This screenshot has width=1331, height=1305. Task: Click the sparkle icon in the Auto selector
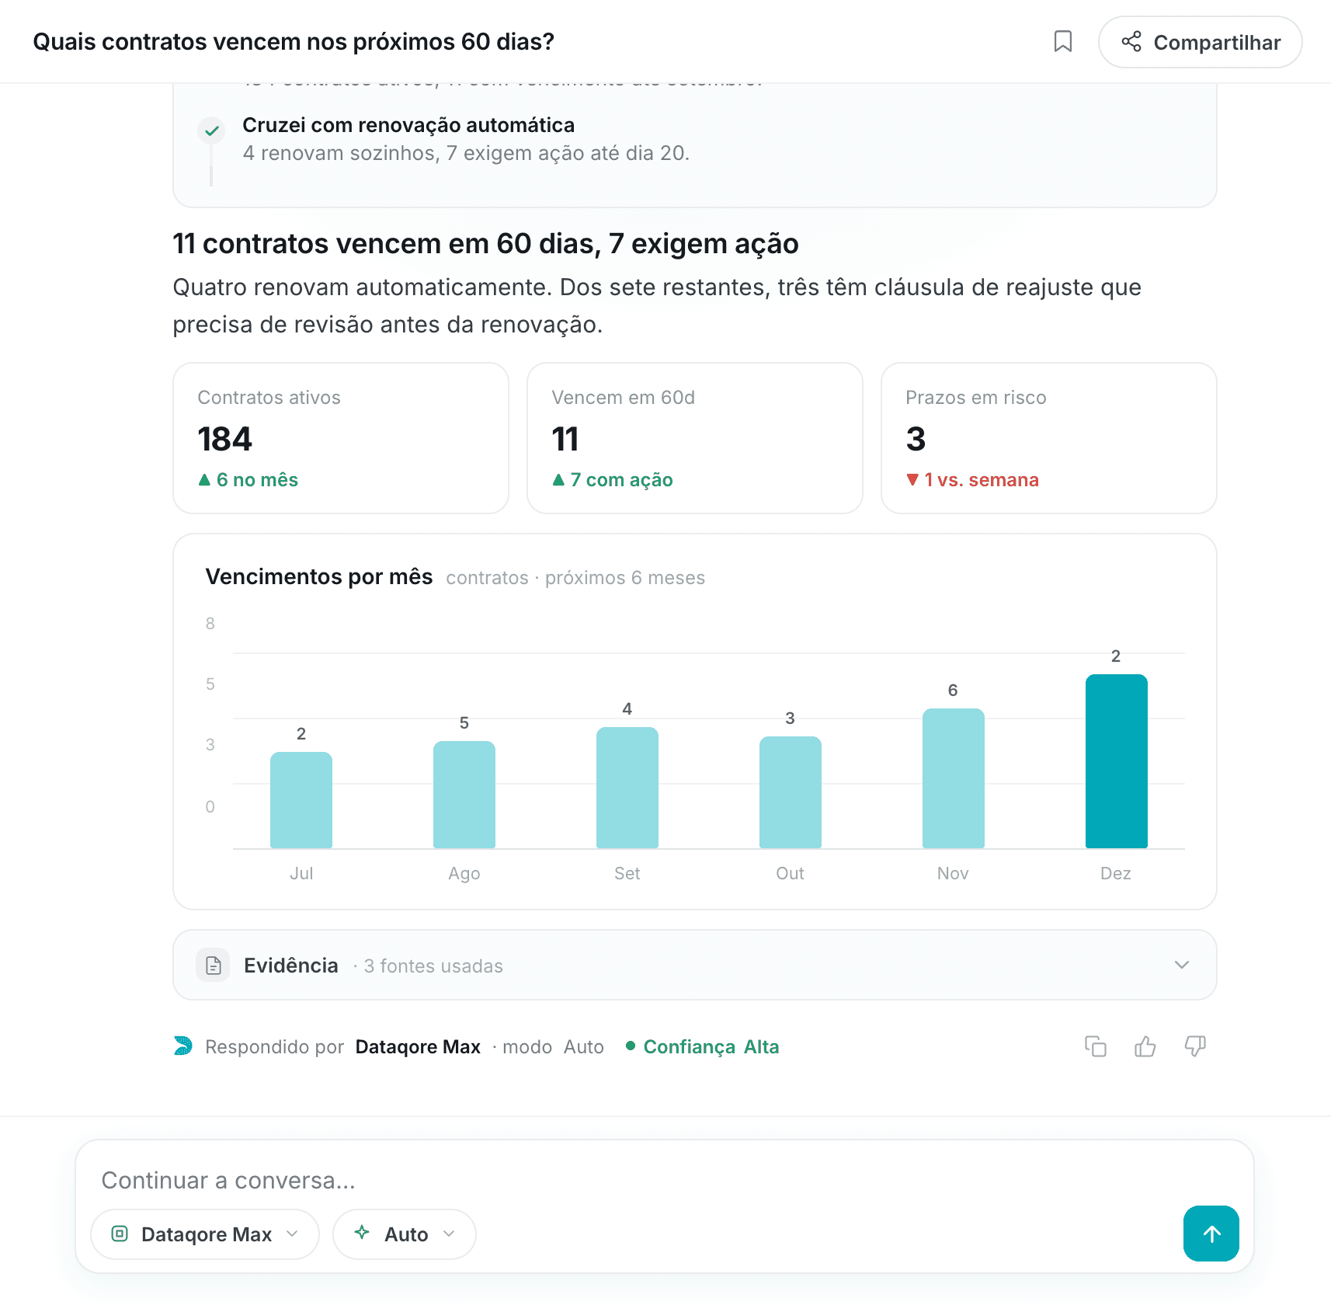click(362, 1233)
